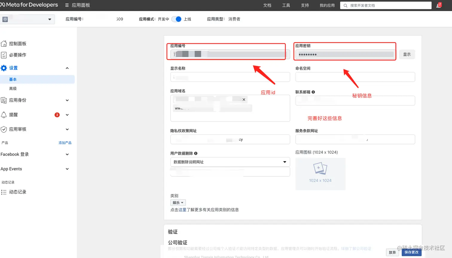Open the 支持 menu

tap(305, 5)
